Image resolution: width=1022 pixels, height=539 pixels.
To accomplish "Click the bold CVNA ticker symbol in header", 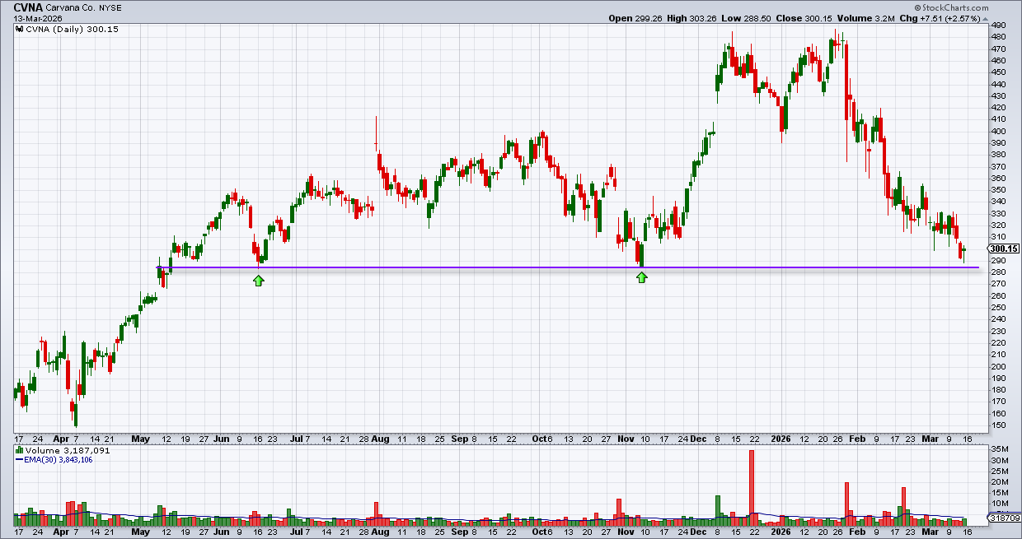I will 29,6.
